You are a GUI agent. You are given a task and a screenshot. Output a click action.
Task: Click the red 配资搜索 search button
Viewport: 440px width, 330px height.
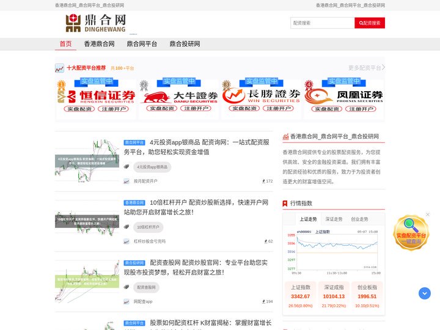pos(370,23)
